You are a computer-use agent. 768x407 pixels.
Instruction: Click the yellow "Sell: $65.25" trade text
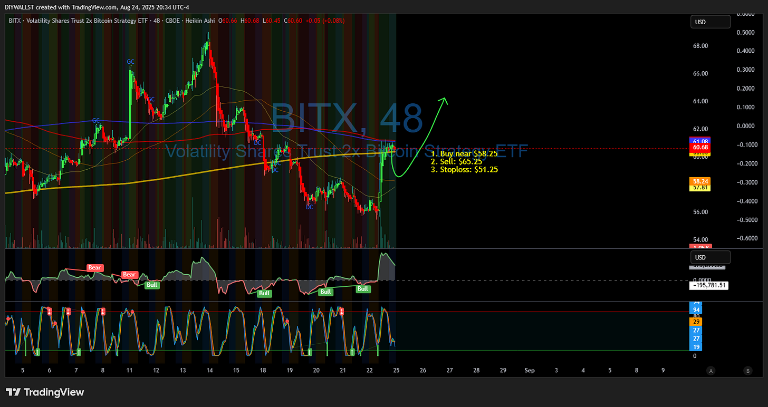pos(457,161)
